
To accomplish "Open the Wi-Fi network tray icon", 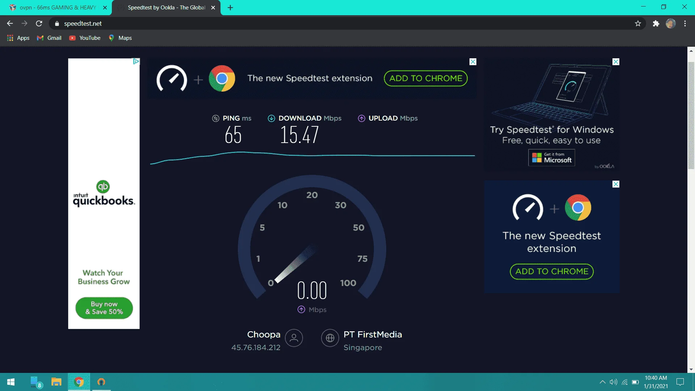I will pos(625,382).
